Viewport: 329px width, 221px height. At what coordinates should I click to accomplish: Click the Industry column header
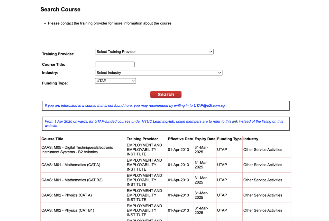point(251,139)
